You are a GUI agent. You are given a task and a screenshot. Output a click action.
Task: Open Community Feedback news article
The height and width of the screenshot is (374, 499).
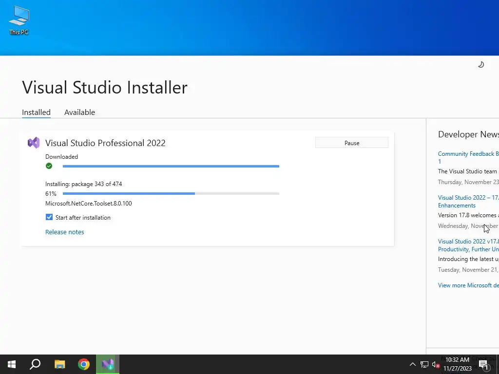click(468, 157)
